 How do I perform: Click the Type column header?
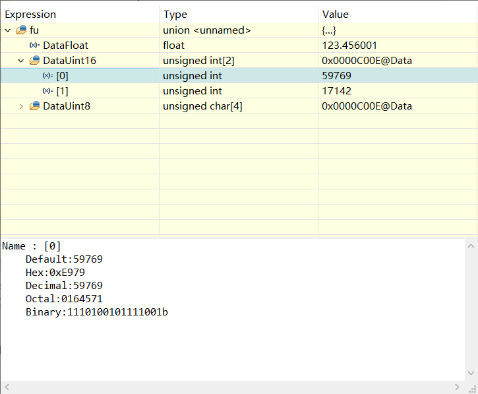click(x=175, y=15)
